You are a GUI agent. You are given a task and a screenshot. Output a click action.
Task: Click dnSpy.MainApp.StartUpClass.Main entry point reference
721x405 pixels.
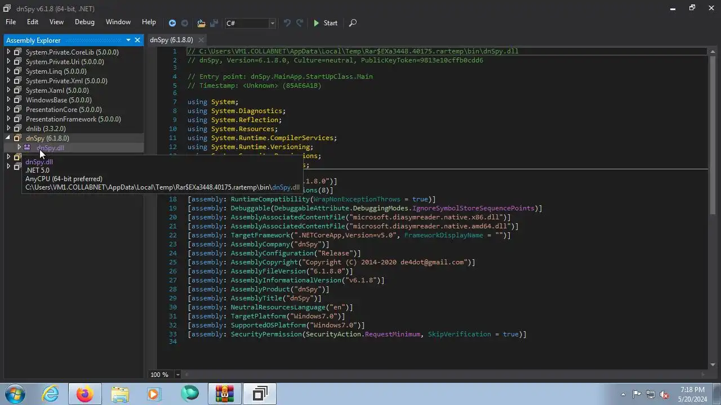pos(311,76)
